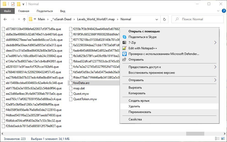This screenshot has width=227, height=142.
Task: Go up one folder level
Action: pyautogui.click(x=24, y=19)
